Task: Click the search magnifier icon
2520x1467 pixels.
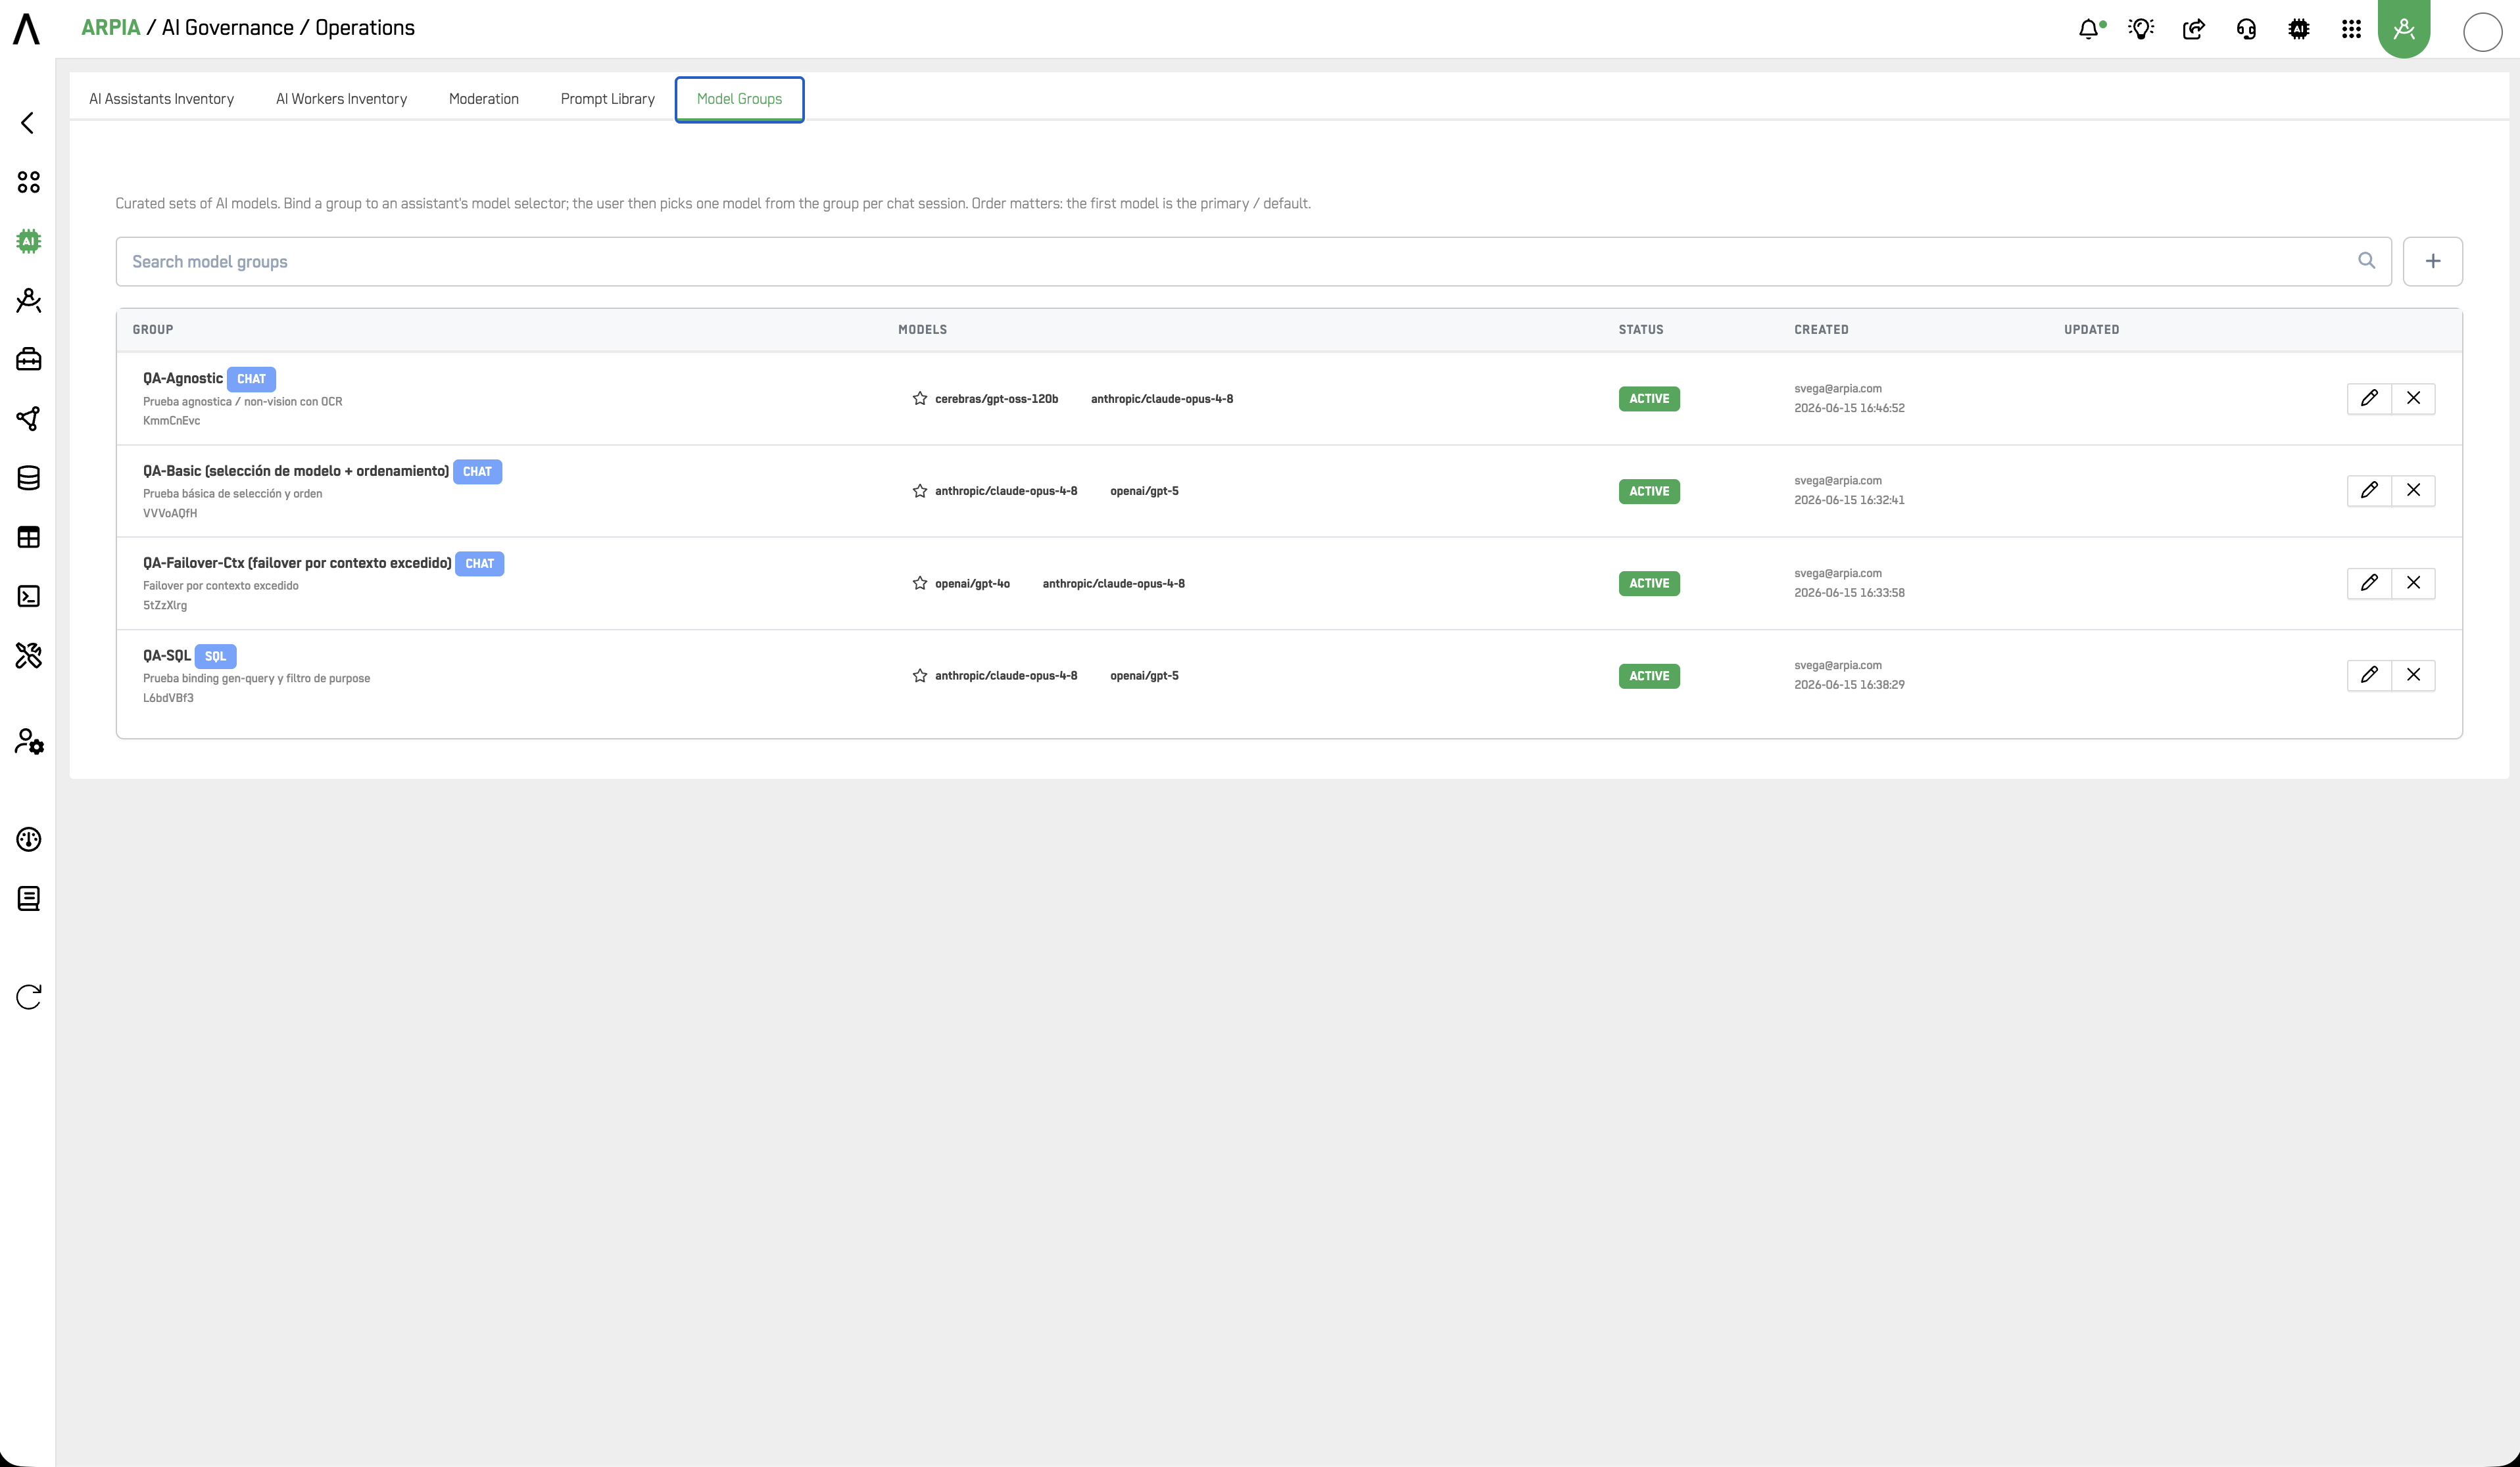Action: tap(2366, 261)
